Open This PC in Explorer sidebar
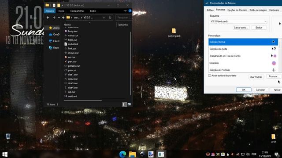This screenshot has width=282, height=158. coord(54,41)
